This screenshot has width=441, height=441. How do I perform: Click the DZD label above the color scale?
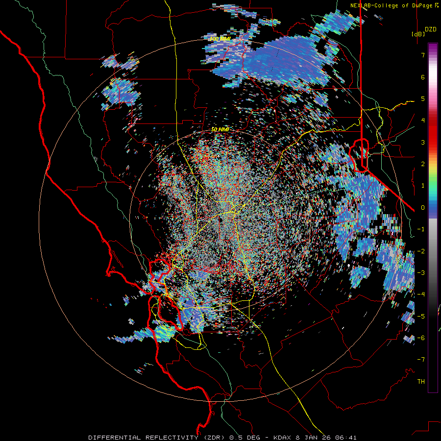coord(431,29)
